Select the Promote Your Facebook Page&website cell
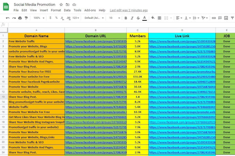This screenshot has height=156, width=235. point(36,82)
